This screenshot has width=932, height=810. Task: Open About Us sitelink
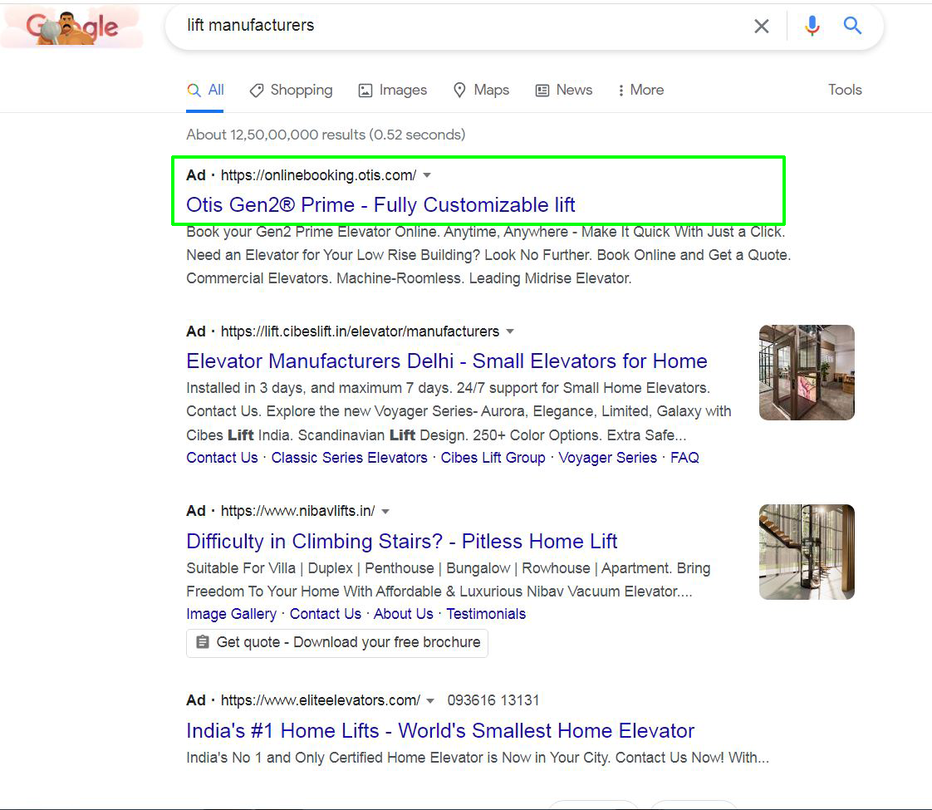403,614
